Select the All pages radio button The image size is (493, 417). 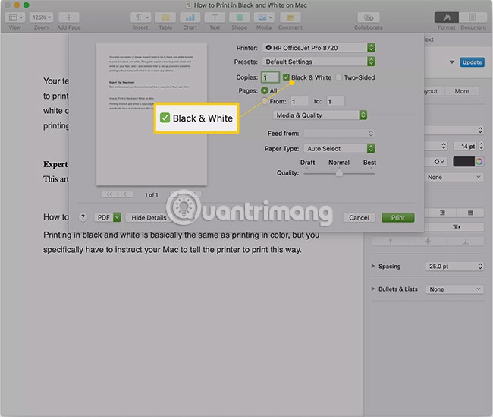(265, 90)
